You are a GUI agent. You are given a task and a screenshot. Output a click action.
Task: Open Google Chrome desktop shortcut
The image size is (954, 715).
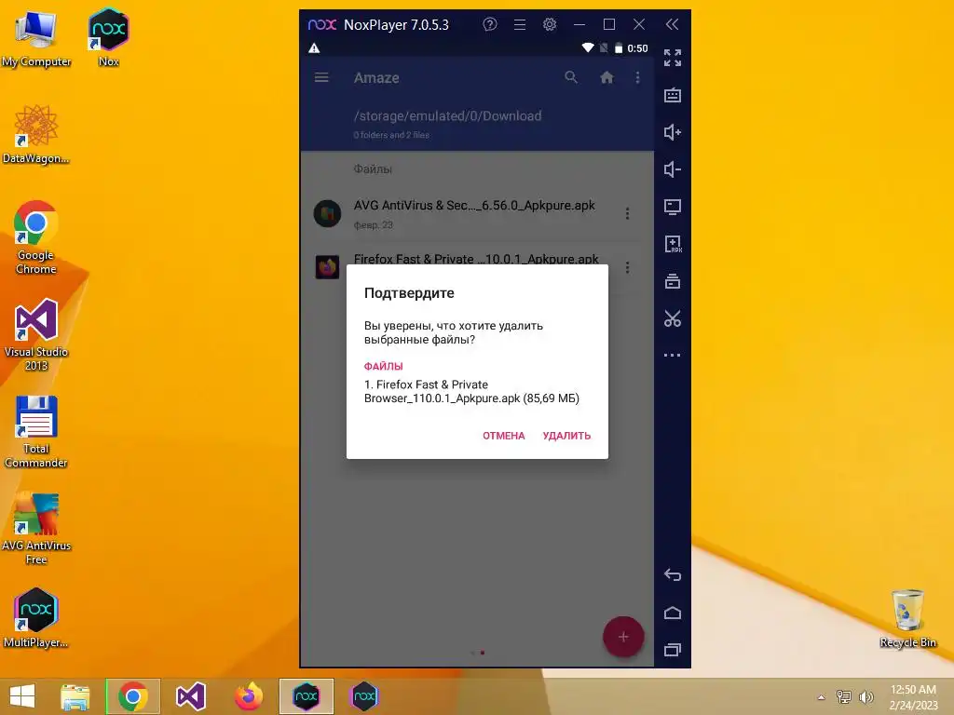click(x=36, y=237)
